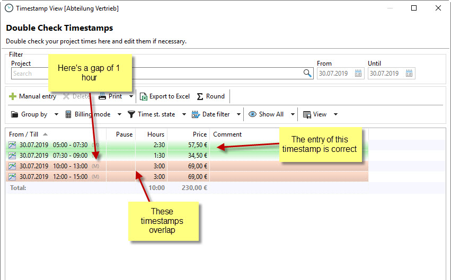
Task: Click the magnifier search icon in Project field
Action: 307,74
